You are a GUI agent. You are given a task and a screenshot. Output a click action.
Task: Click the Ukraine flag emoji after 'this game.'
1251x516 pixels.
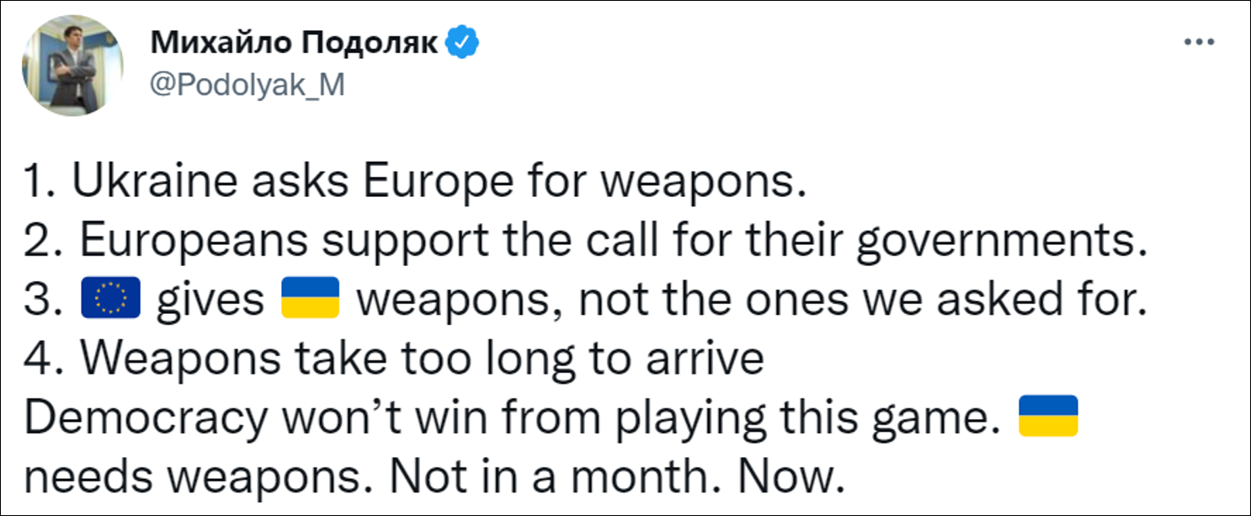[1048, 417]
